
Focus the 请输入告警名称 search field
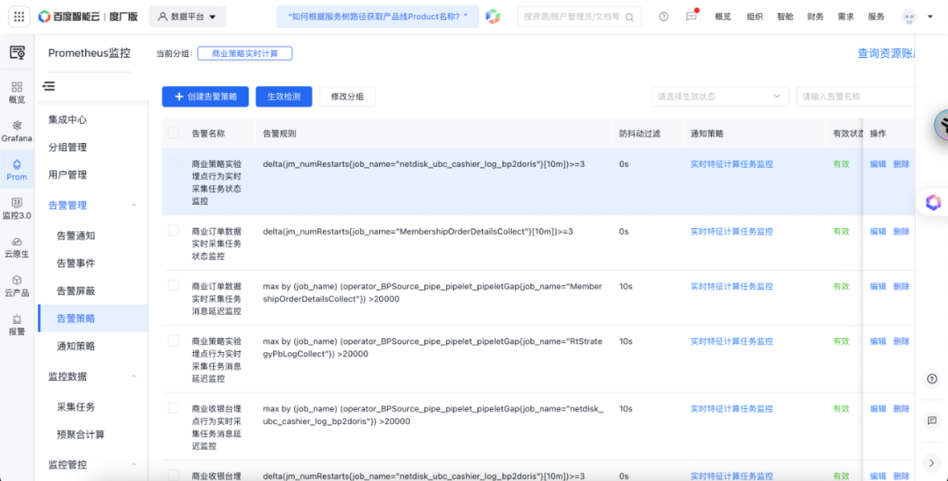pyautogui.click(x=856, y=97)
